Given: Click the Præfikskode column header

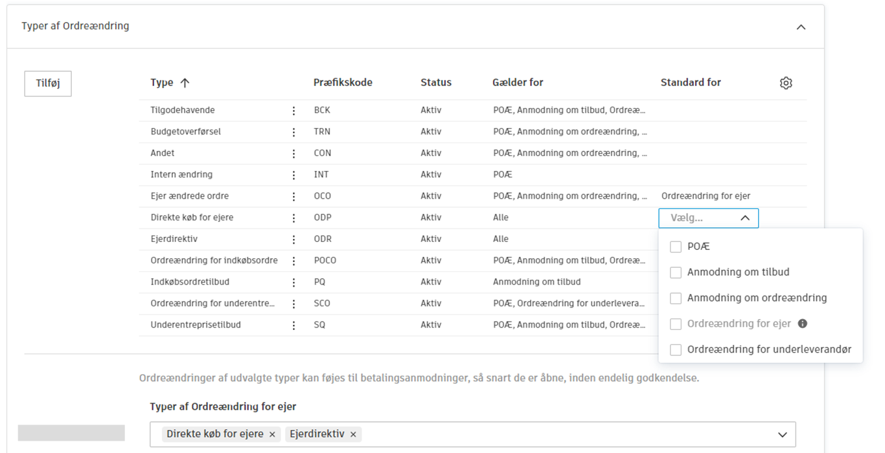Looking at the screenshot, I should point(343,83).
